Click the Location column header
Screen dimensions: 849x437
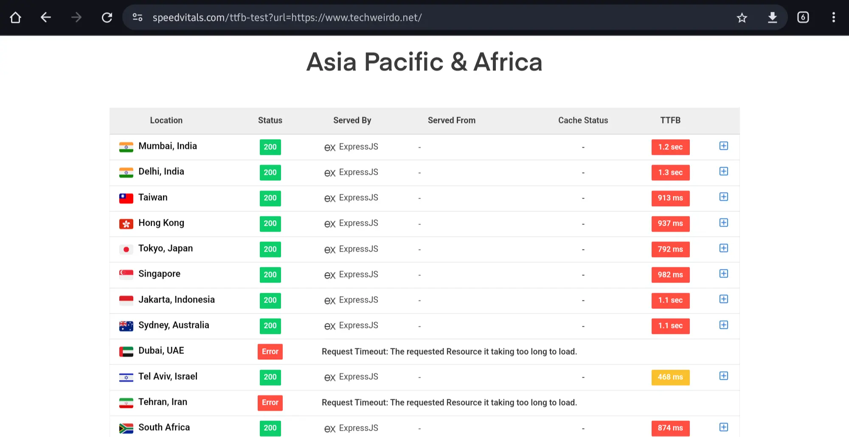tap(166, 120)
